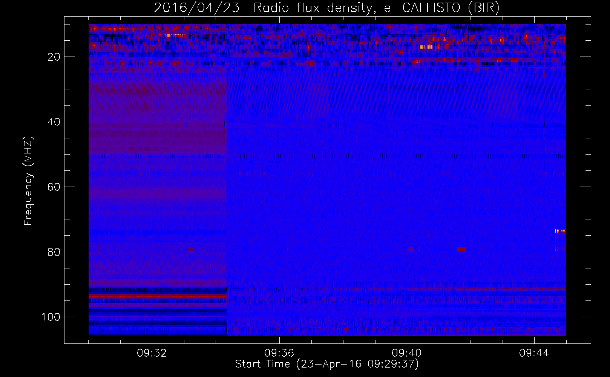Select the 20 frequency tick label
The width and height of the screenshot is (610, 377).
pos(54,57)
